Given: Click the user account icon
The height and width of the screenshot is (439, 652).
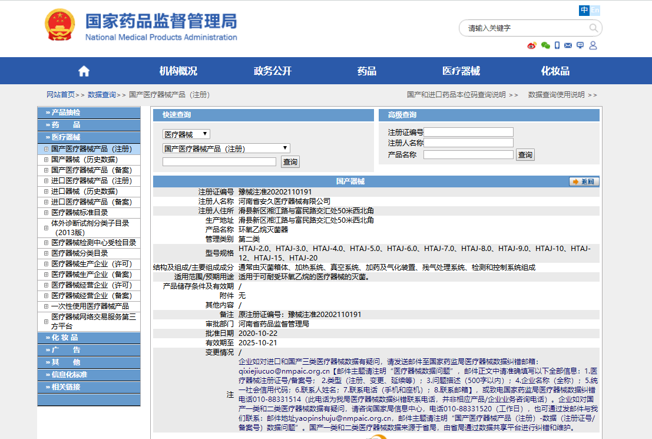Looking at the screenshot, I should [x=593, y=45].
